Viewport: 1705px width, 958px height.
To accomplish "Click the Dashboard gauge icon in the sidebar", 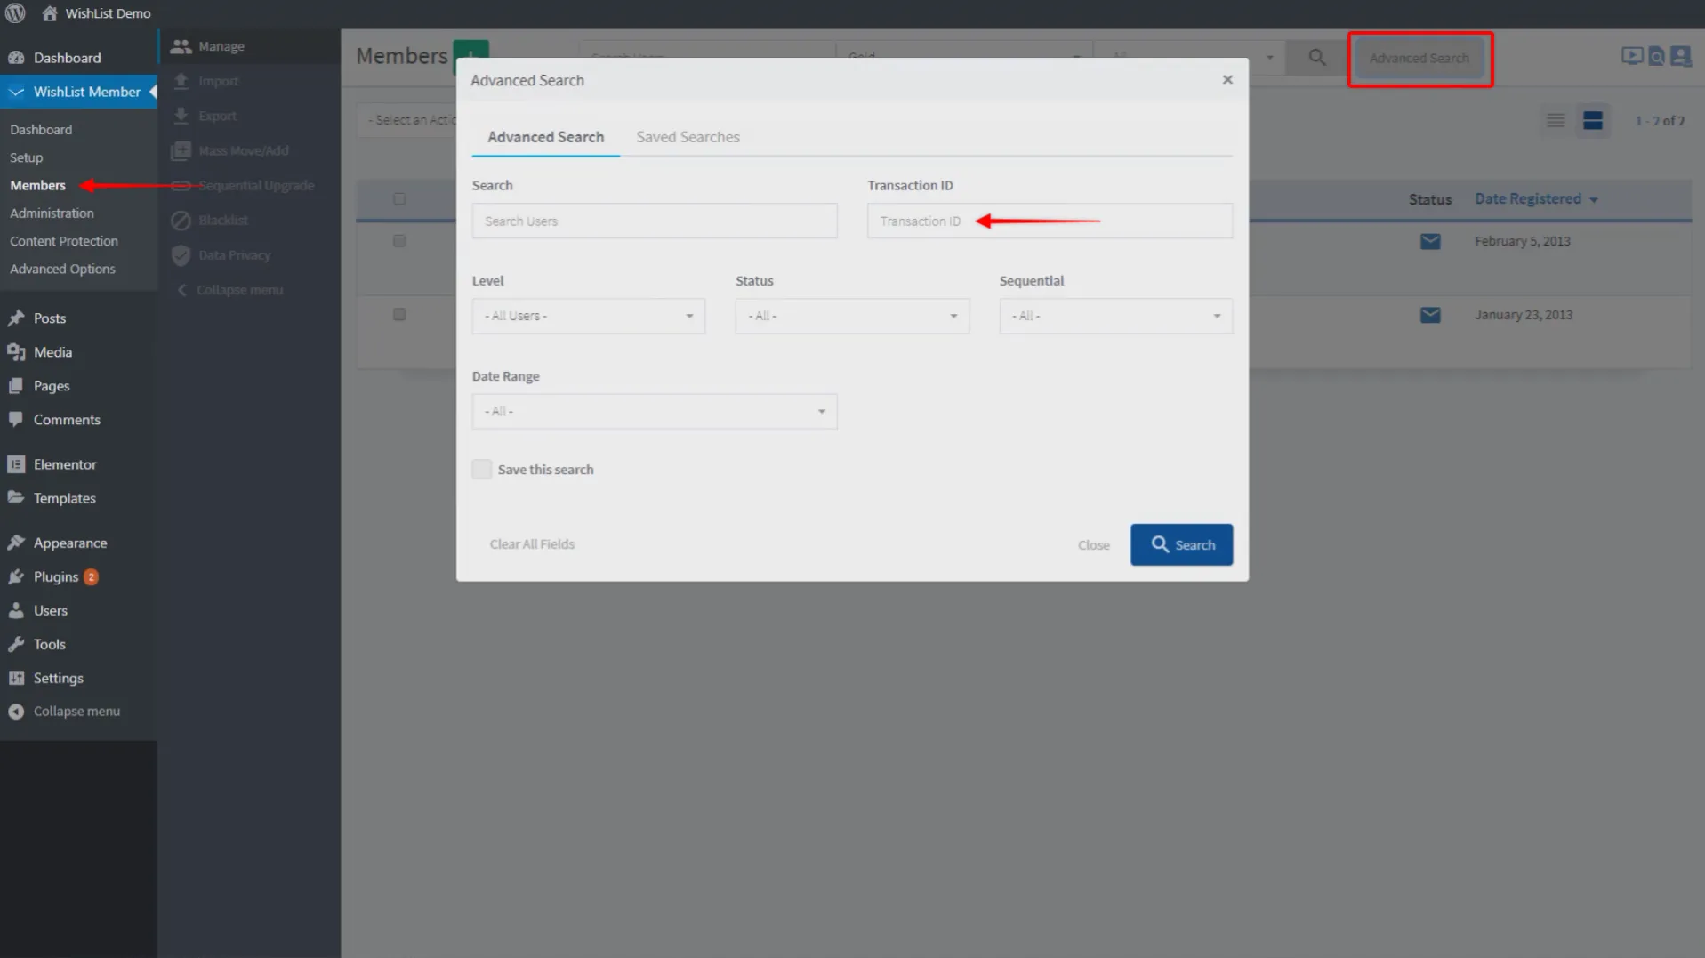I will [x=16, y=58].
